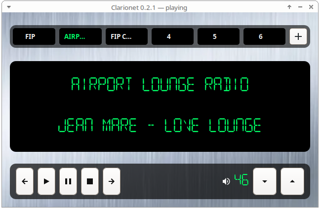Skip to next station with right arrow
This screenshot has height=208, width=322.
(112, 181)
